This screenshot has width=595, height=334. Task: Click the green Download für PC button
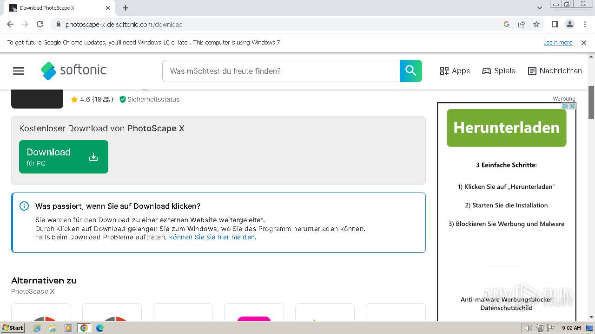64,157
